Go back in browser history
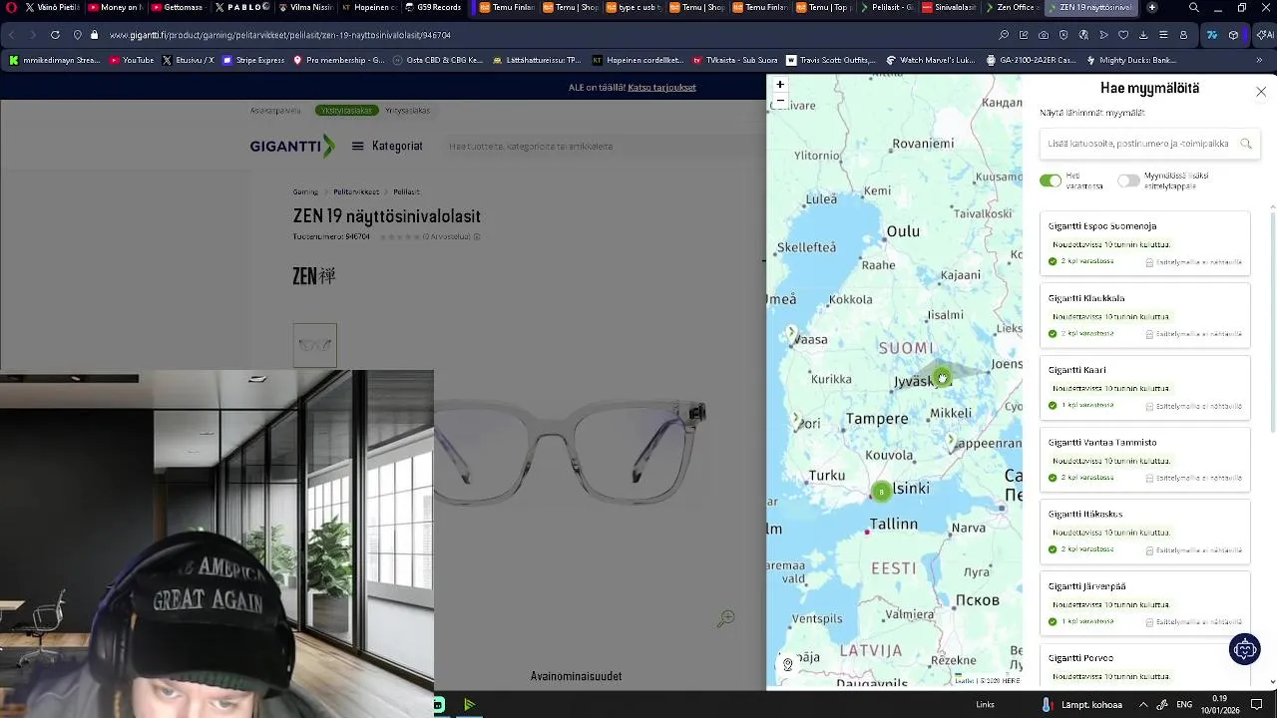Image resolution: width=1277 pixels, height=718 pixels. click(x=12, y=35)
